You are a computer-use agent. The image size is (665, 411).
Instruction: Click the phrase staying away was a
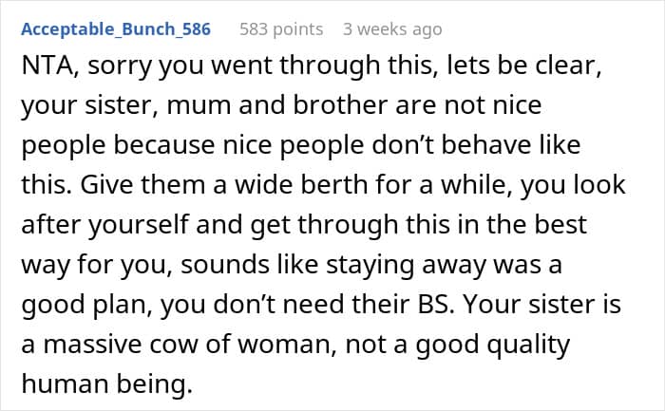coord(444,265)
